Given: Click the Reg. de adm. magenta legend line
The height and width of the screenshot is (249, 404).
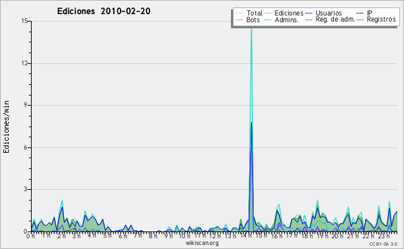Looking at the screenshot, I should click(x=308, y=20).
